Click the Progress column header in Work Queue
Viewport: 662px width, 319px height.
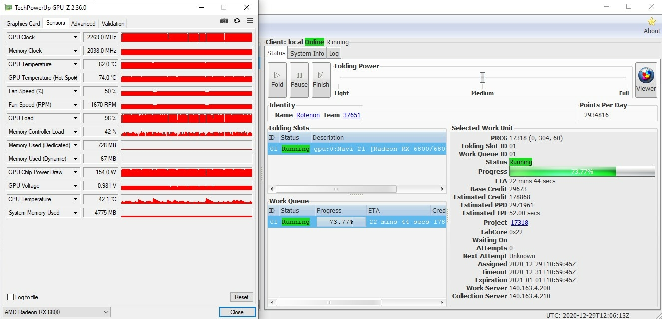(340, 211)
